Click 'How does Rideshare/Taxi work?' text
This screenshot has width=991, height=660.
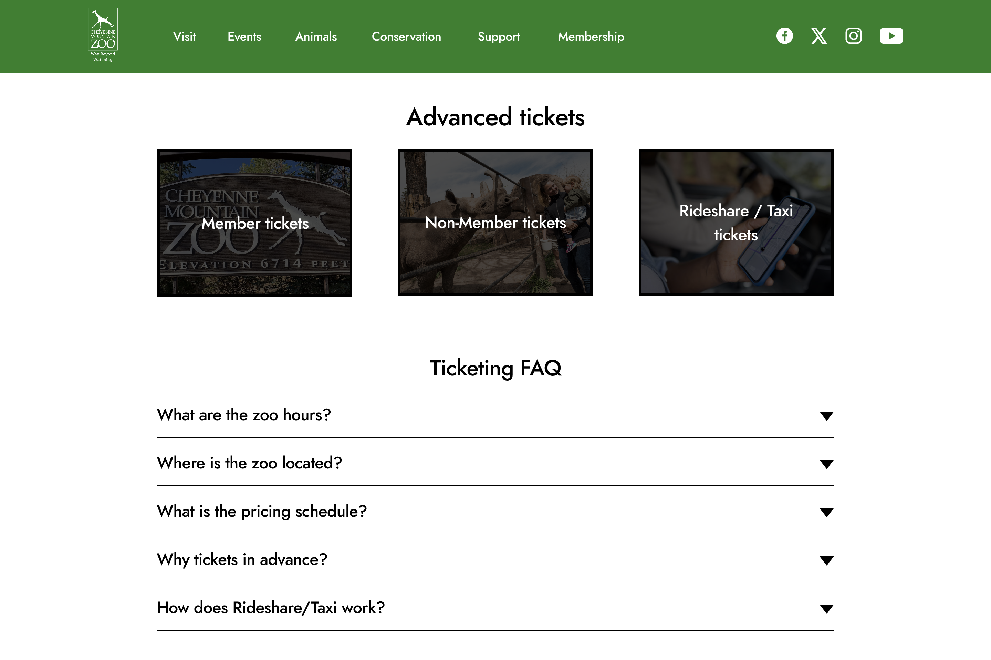pyautogui.click(x=271, y=608)
